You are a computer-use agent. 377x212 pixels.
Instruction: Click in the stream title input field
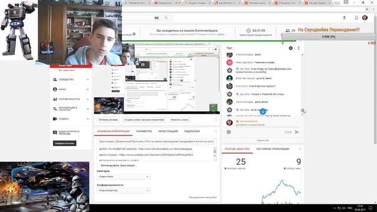click(157, 141)
